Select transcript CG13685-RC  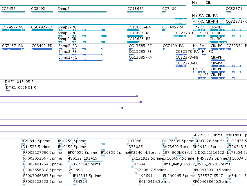139,33
